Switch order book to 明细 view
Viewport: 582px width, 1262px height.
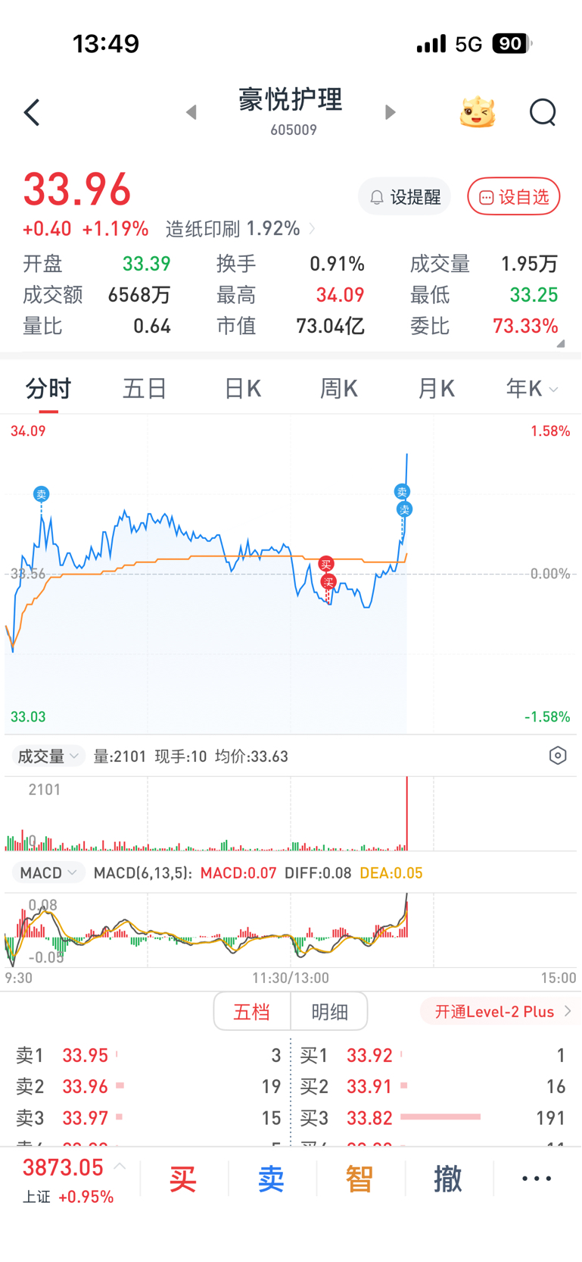(x=329, y=1012)
